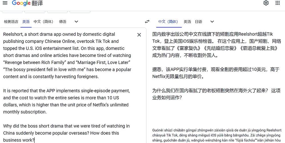
Task: Click the 翻译 title text
Action: pos(37,3)
